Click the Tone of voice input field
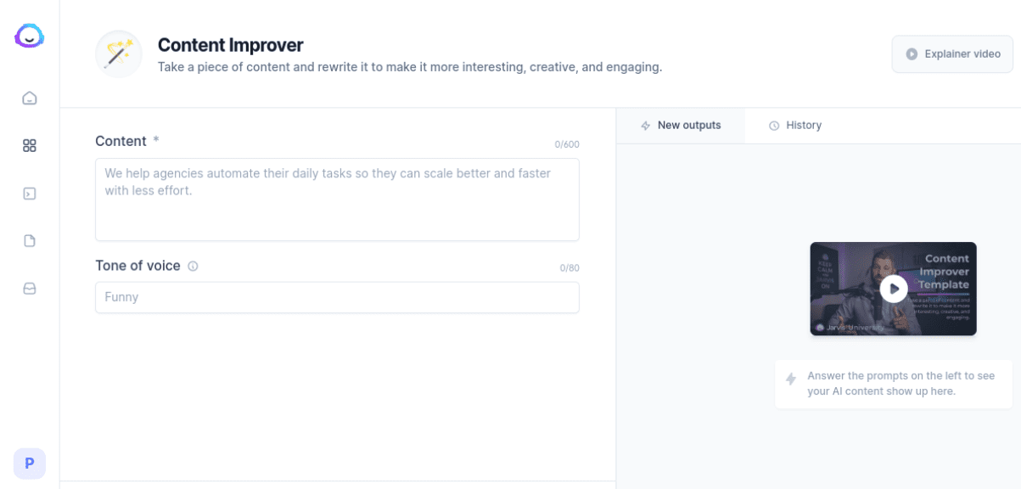This screenshot has height=489, width=1021. pos(337,297)
